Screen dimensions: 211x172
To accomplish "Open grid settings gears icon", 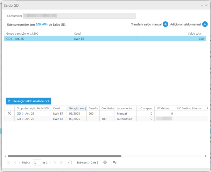I will (x=115, y=162).
